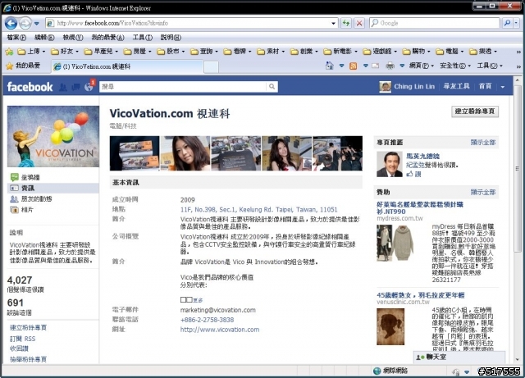Image resolution: width=525 pixels, height=378 pixels.
Task: Open the 工具(T) menu in menu bar
Action: click(x=142, y=37)
